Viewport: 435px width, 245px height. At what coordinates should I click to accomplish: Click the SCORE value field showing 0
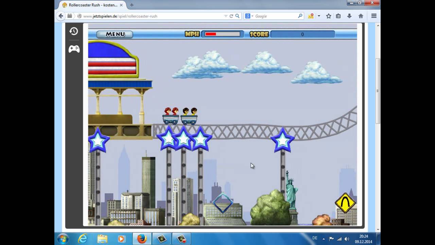302,34
